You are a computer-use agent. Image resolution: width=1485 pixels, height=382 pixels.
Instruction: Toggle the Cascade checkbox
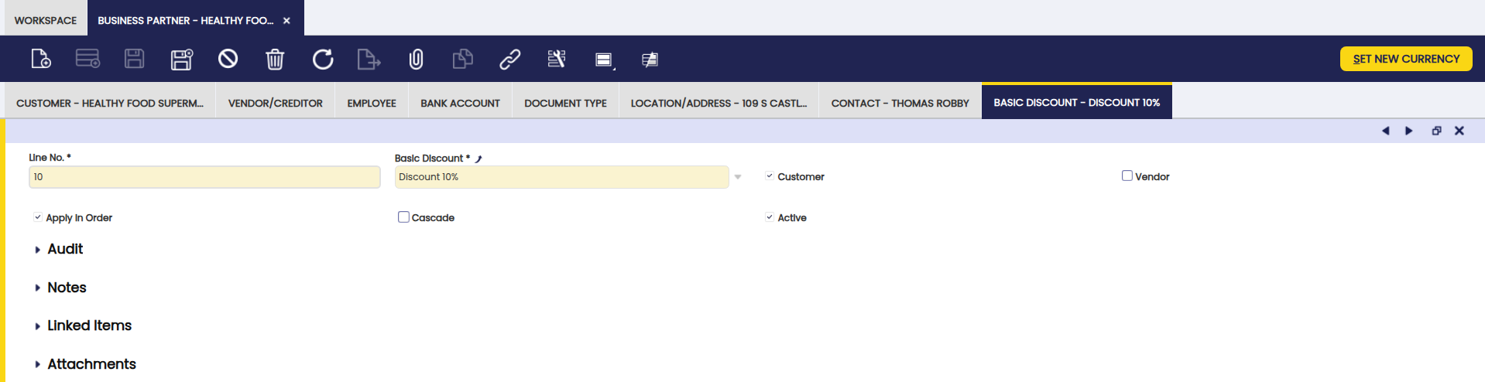(x=403, y=217)
